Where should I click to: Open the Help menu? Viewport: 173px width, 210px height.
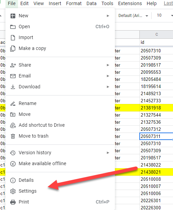[x=152, y=3]
